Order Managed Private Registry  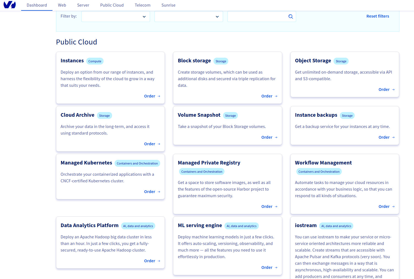pyautogui.click(x=269, y=207)
